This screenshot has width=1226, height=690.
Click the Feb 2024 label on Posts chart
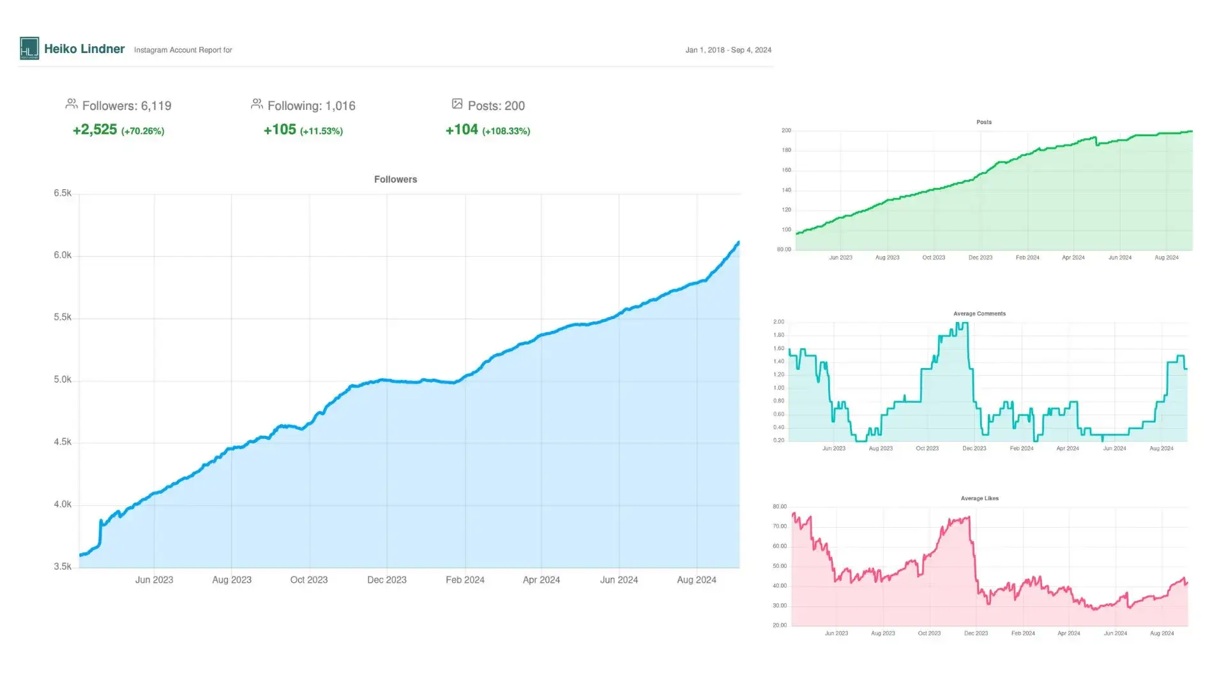click(x=1027, y=257)
